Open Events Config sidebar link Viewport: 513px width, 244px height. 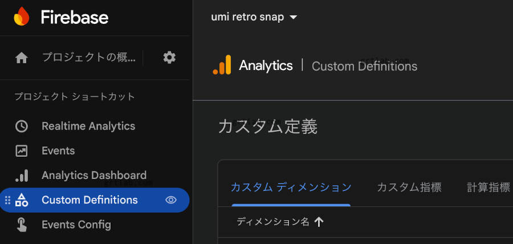tap(76, 225)
